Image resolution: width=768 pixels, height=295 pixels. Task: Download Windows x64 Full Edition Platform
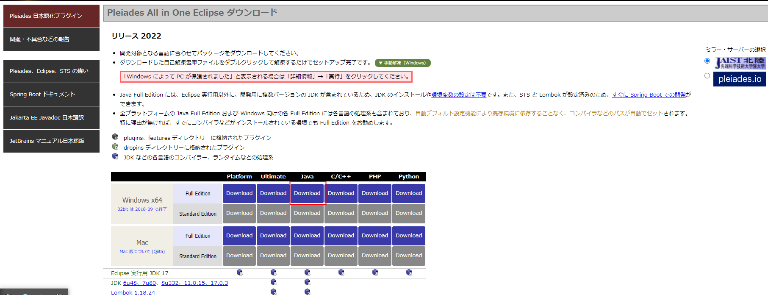coord(239,193)
